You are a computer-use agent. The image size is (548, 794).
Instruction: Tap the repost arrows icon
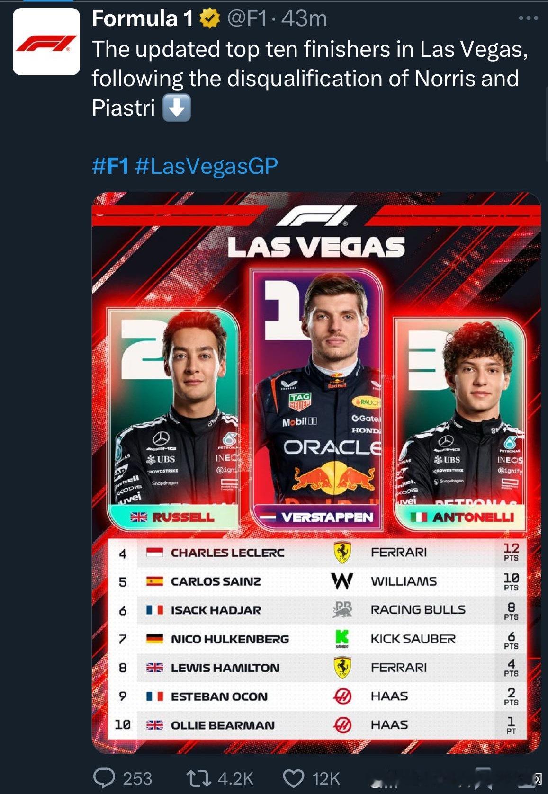point(198,778)
